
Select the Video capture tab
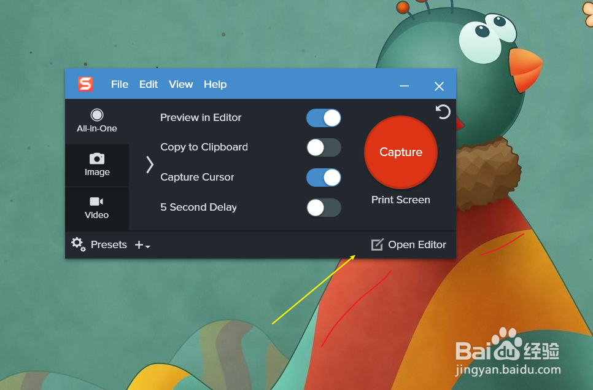97,208
